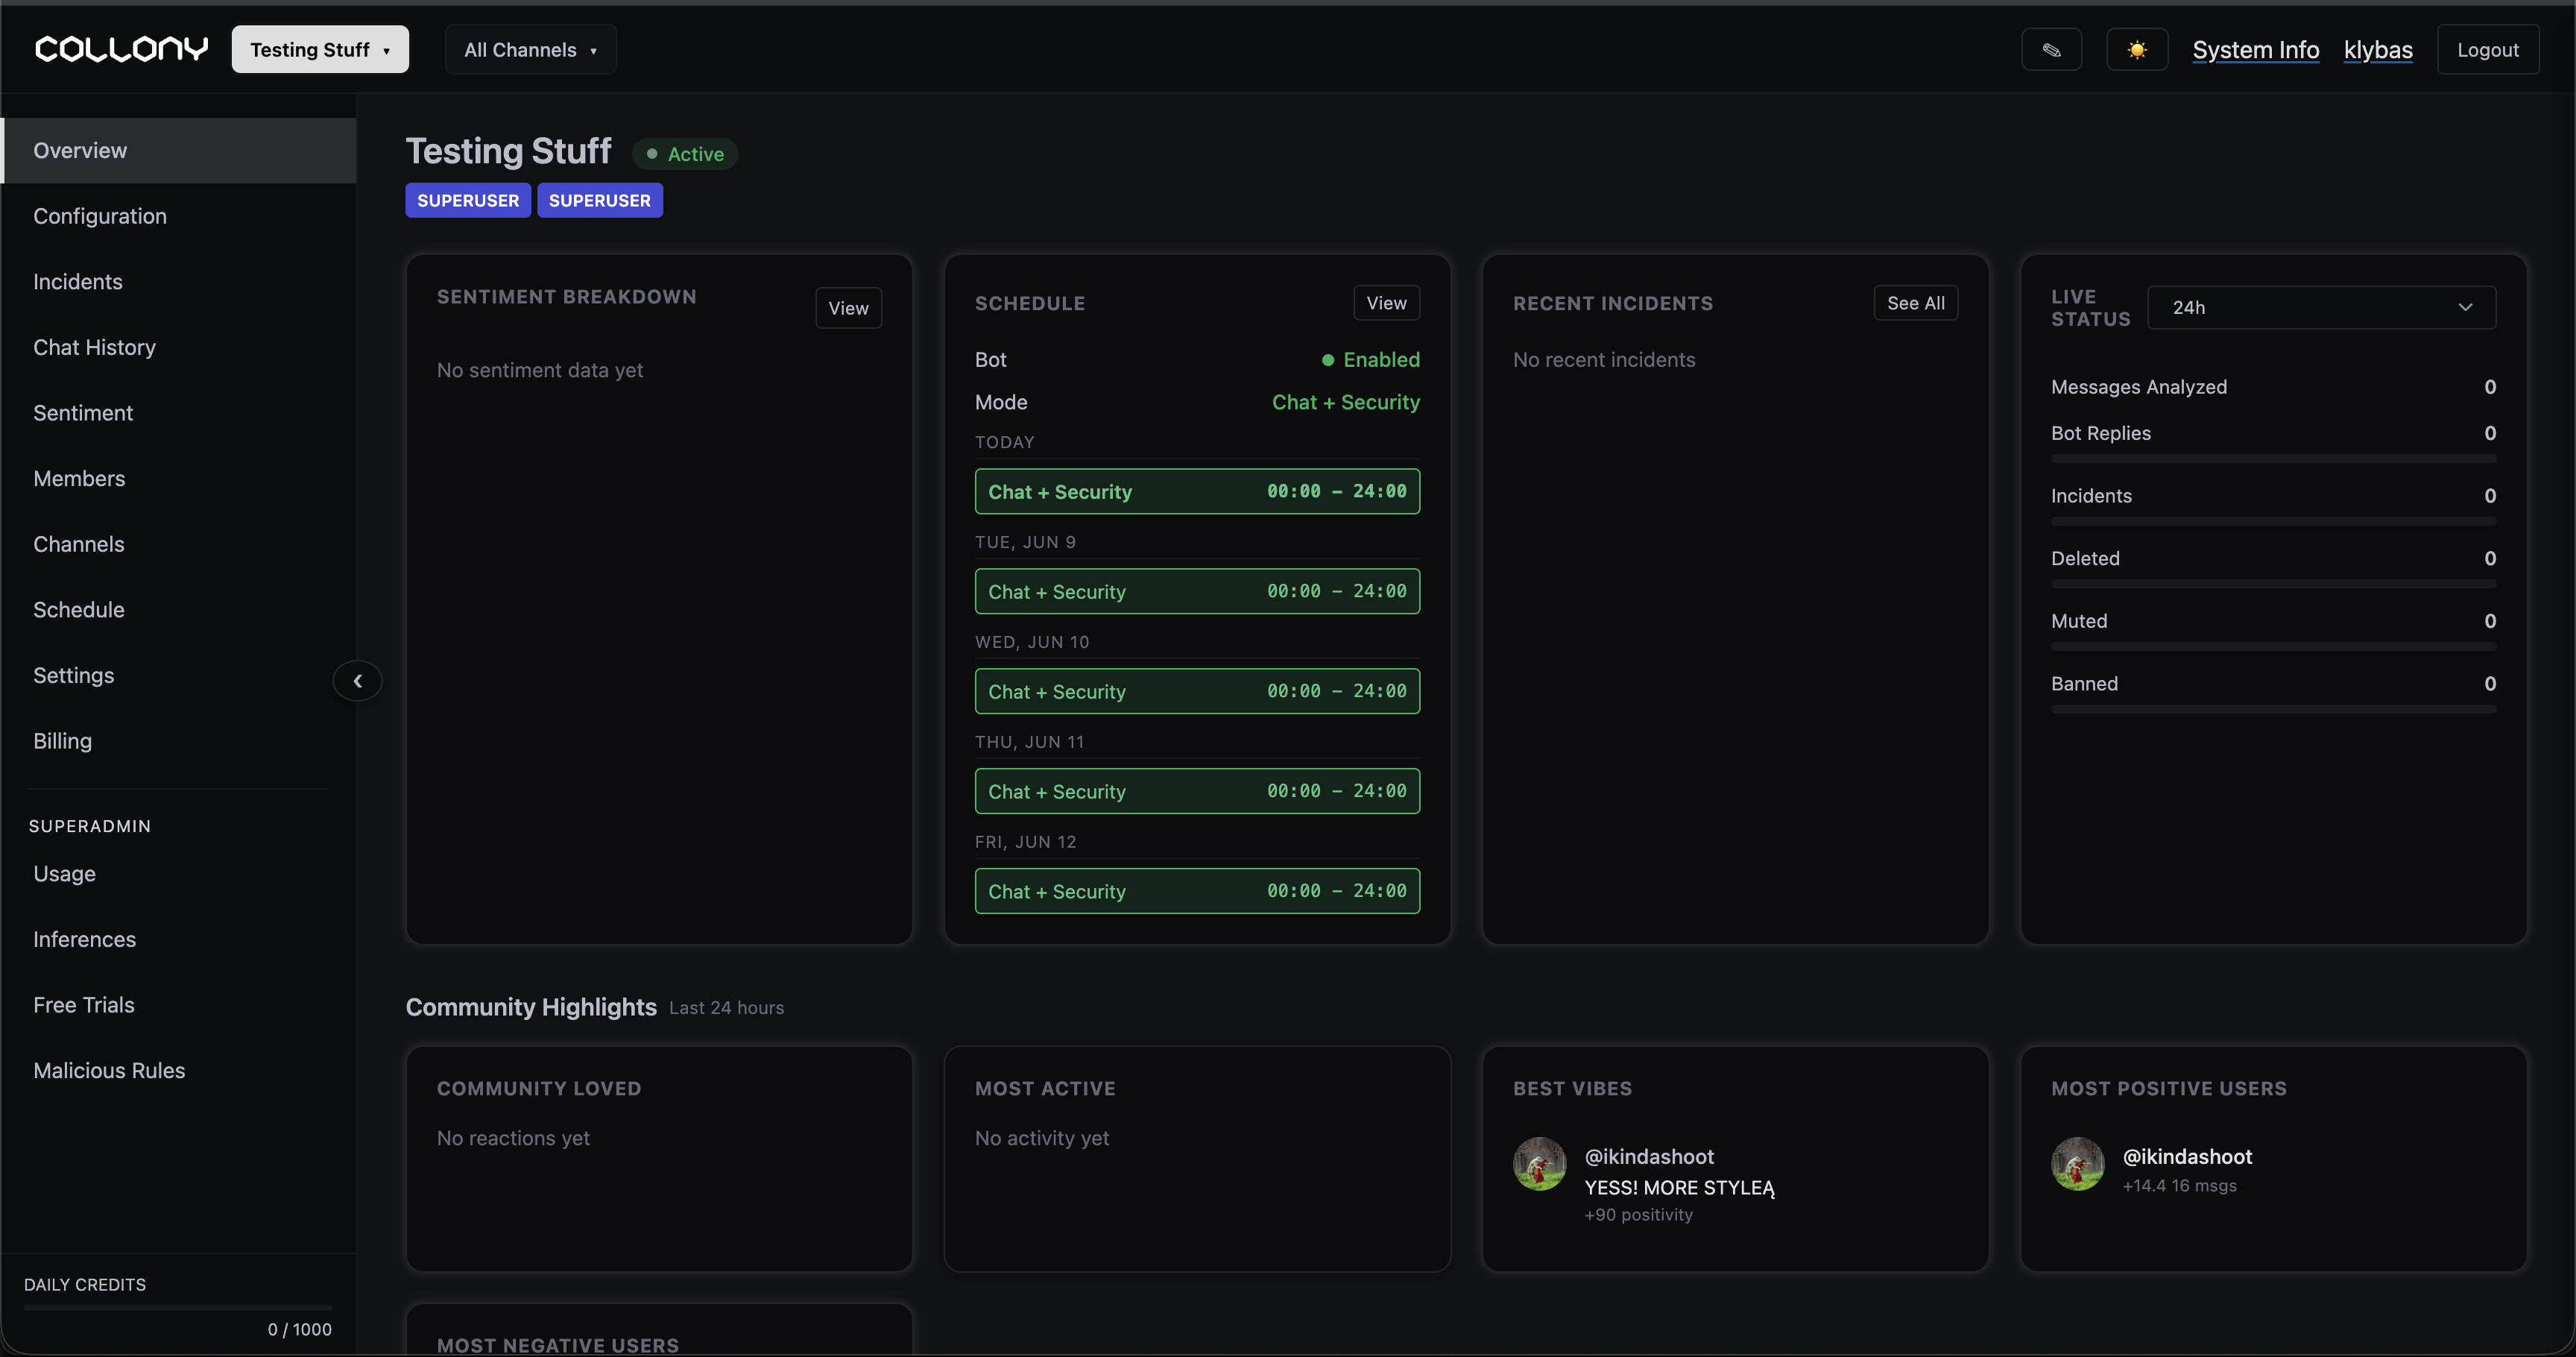Click Wed, Jun 10 schedule block

(x=1197, y=691)
